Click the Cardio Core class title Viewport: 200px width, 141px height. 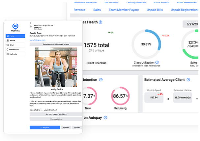[36, 33]
